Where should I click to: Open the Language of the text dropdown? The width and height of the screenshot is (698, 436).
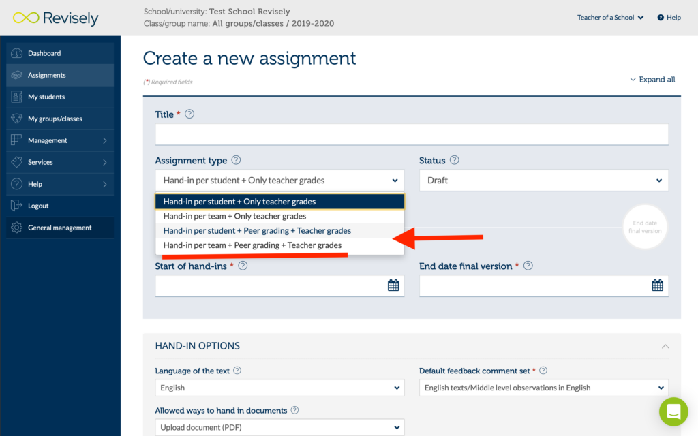279,387
